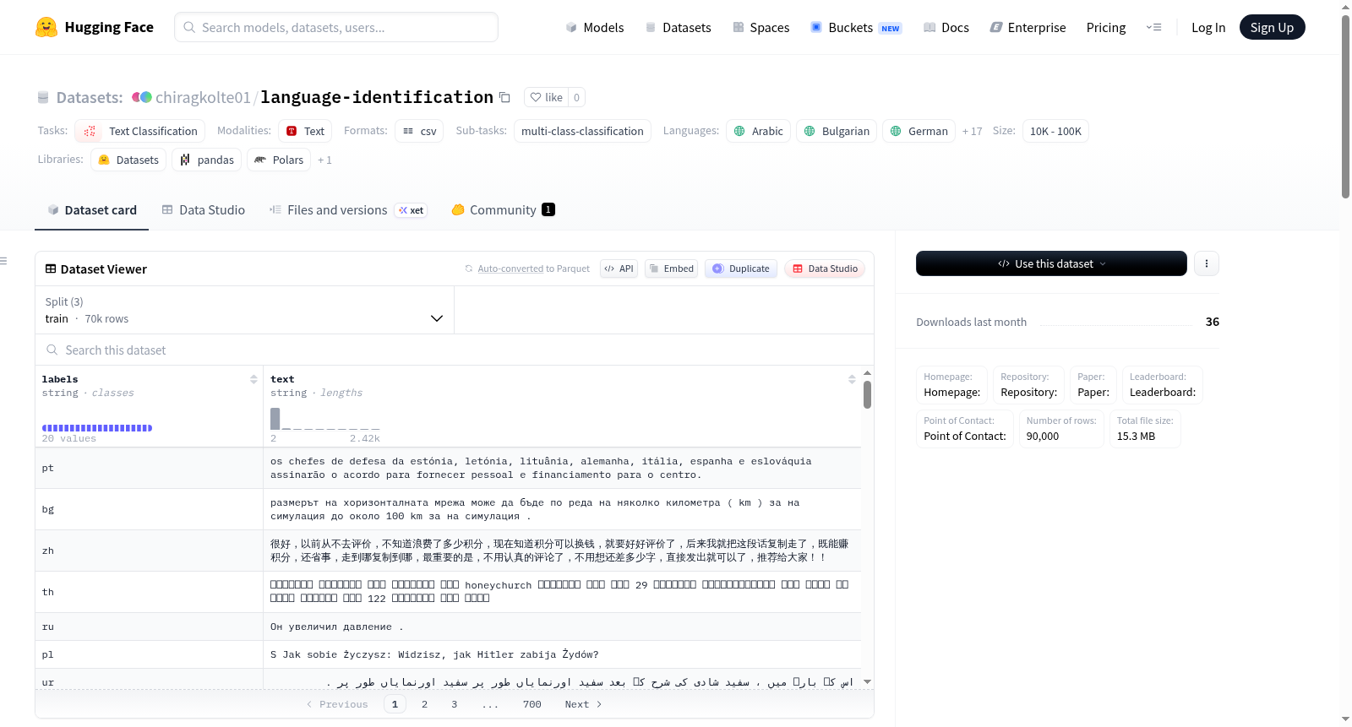This screenshot has width=1352, height=727.
Task: Focus the search models and datasets field
Action: click(336, 27)
